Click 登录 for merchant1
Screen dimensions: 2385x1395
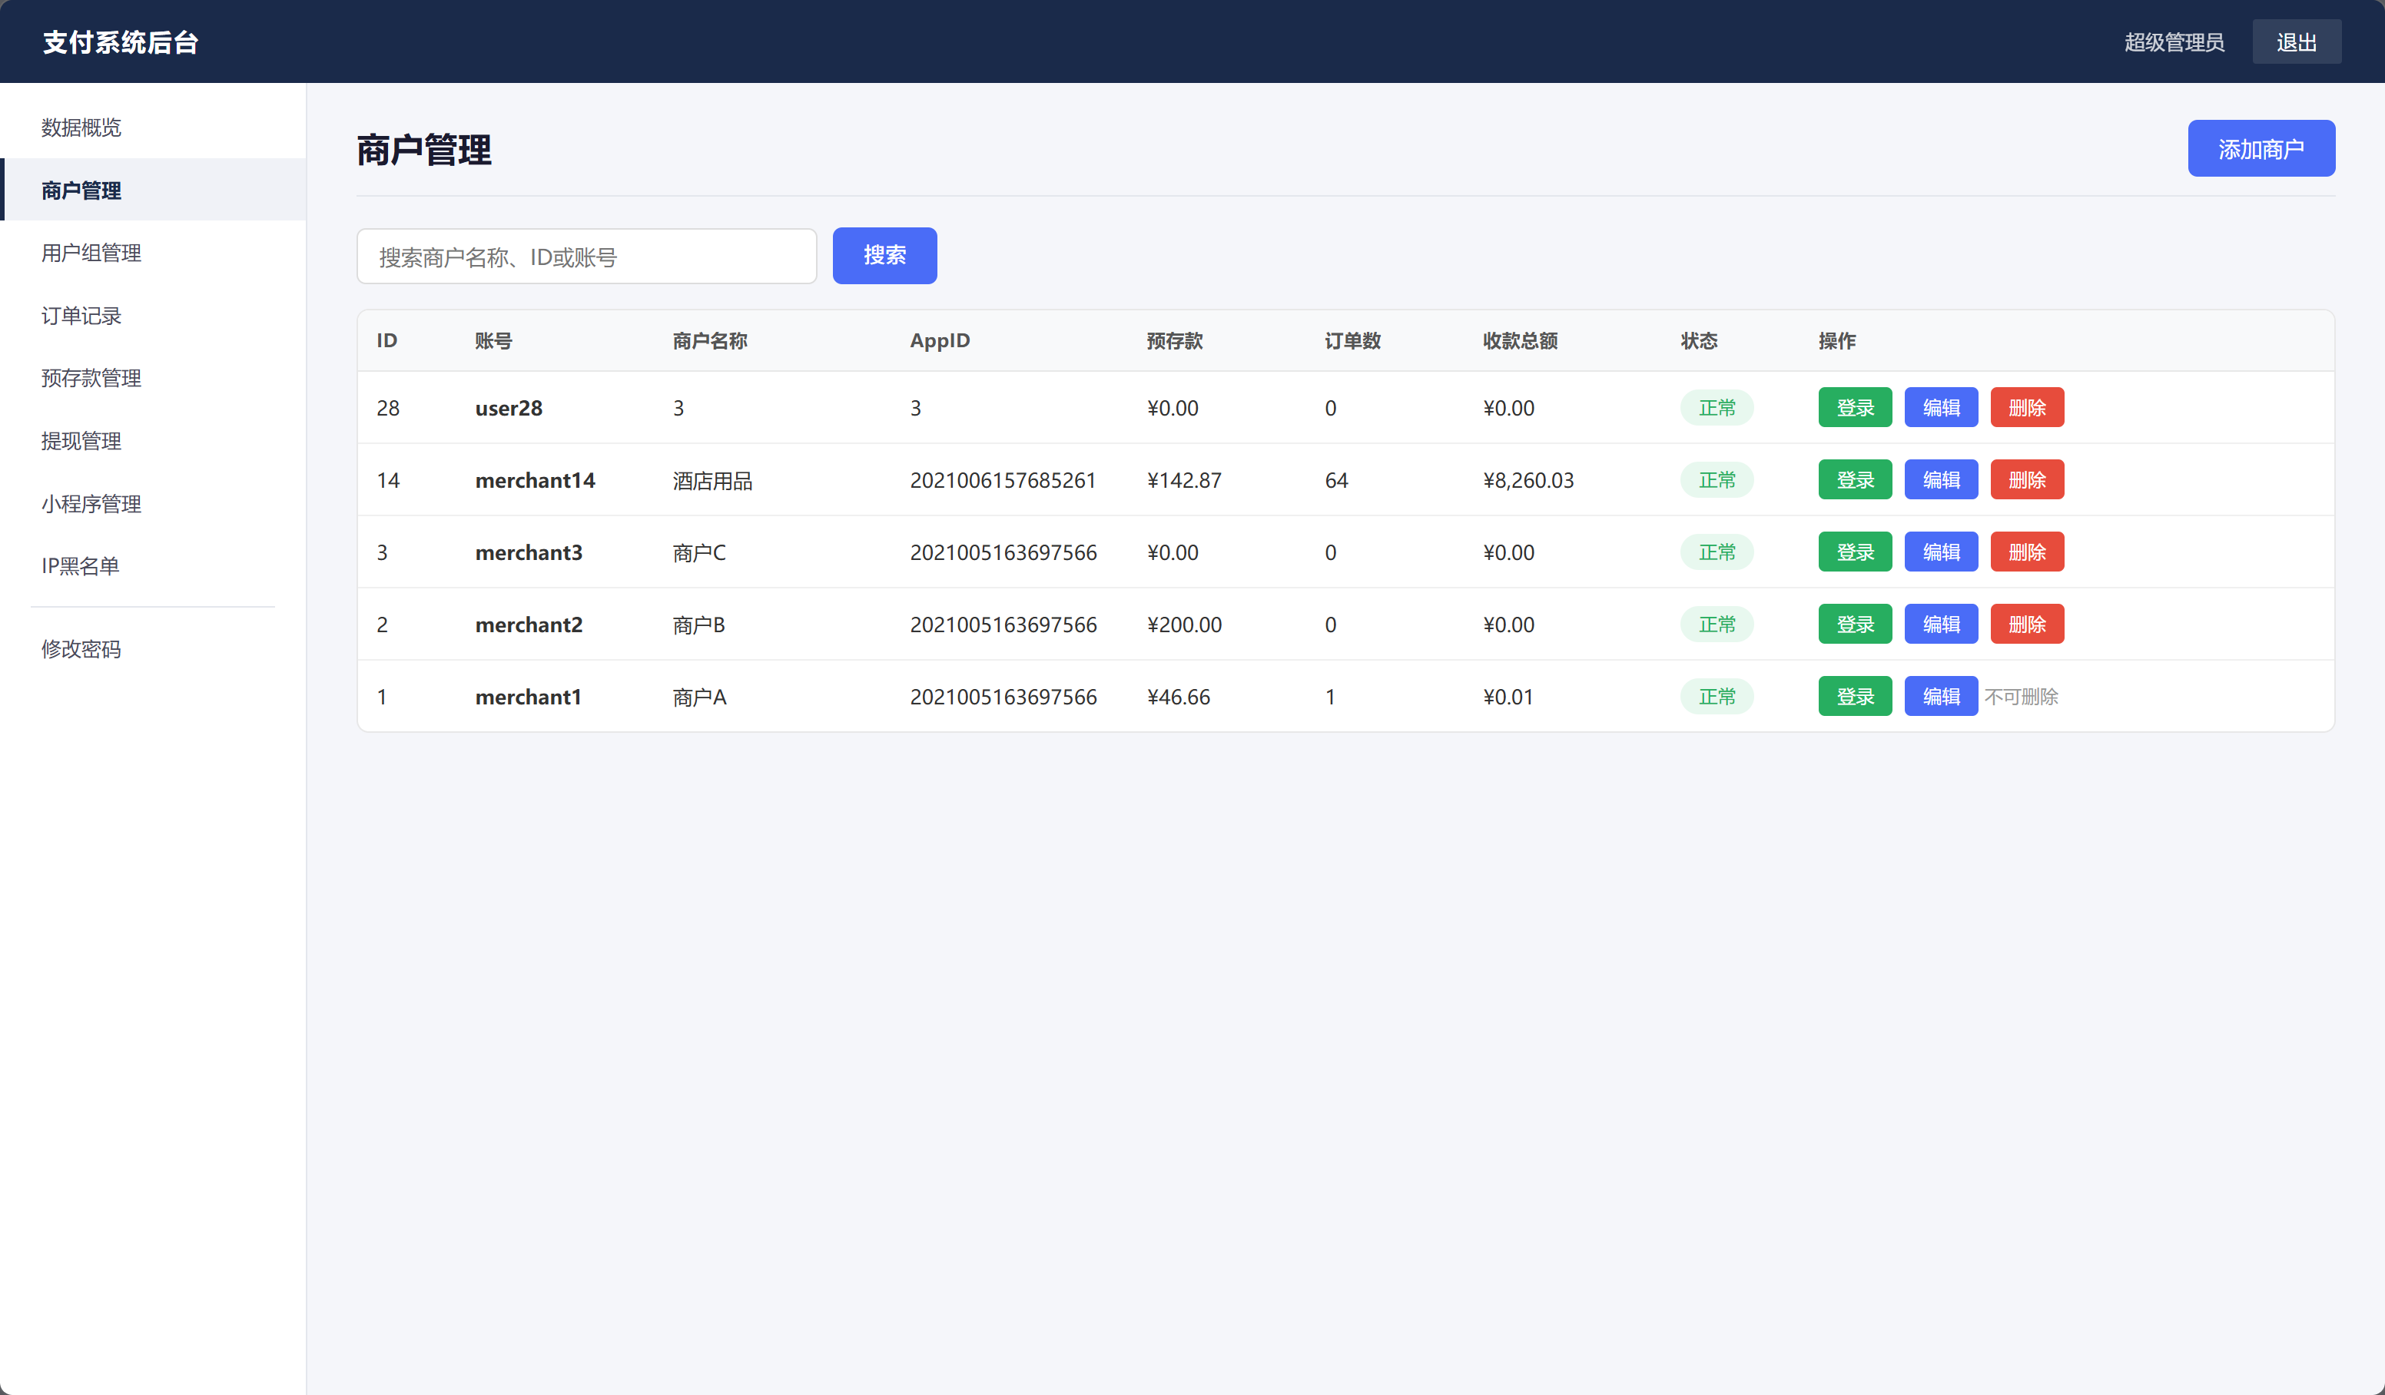pos(1855,697)
